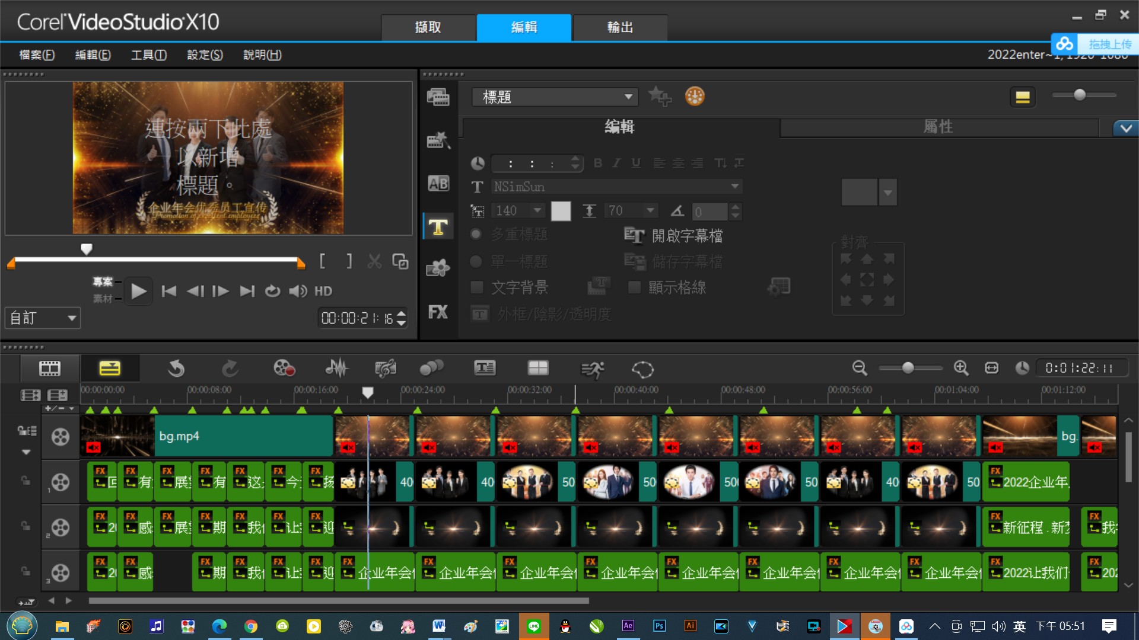1139x640 pixels.
Task: Click the zoom in magnifier on timeline
Action: click(x=961, y=368)
